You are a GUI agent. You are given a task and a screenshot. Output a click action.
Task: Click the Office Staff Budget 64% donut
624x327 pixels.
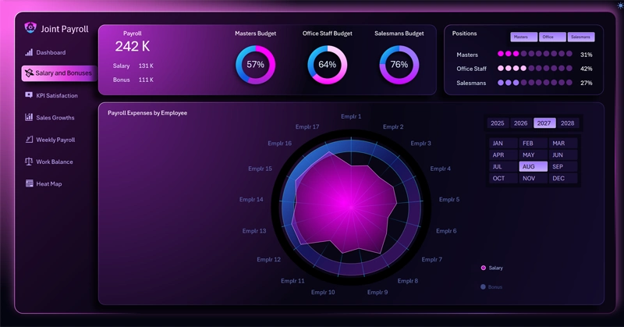327,65
